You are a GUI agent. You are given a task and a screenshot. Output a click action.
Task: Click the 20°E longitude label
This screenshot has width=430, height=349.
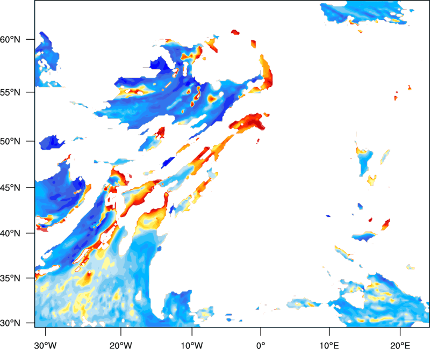[400, 345]
